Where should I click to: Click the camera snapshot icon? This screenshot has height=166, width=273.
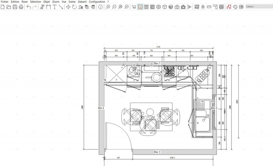177,7
